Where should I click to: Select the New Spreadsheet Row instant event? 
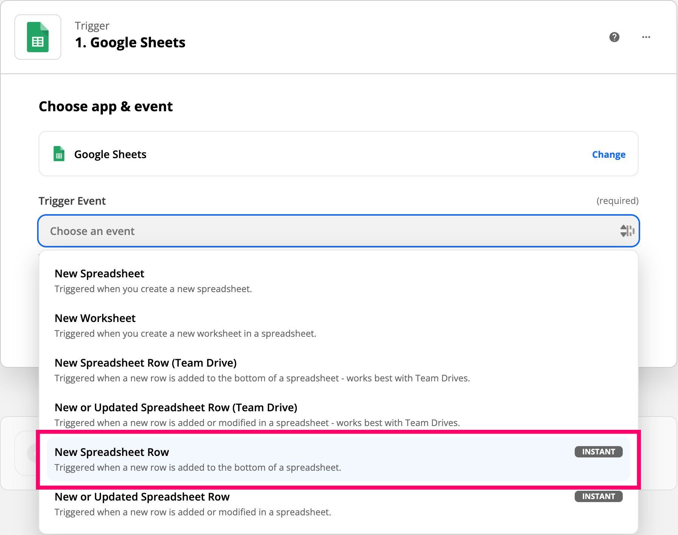[x=338, y=459]
